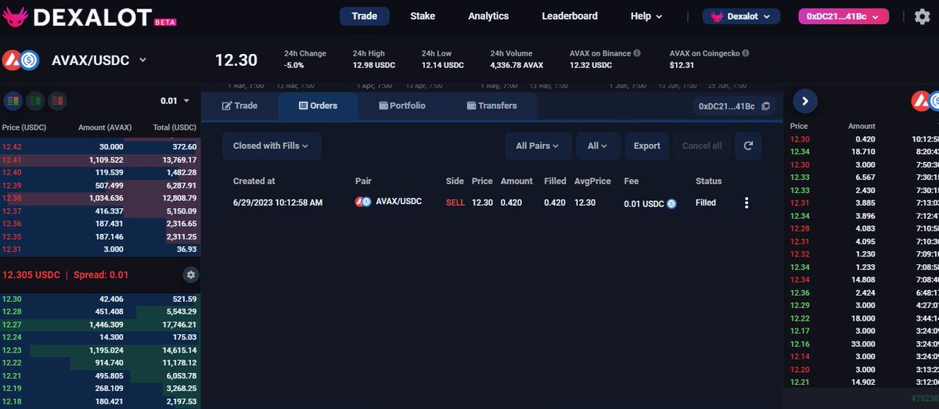
Task: Click the 0xDC21...41Bc address button
Action: pyautogui.click(x=734, y=106)
